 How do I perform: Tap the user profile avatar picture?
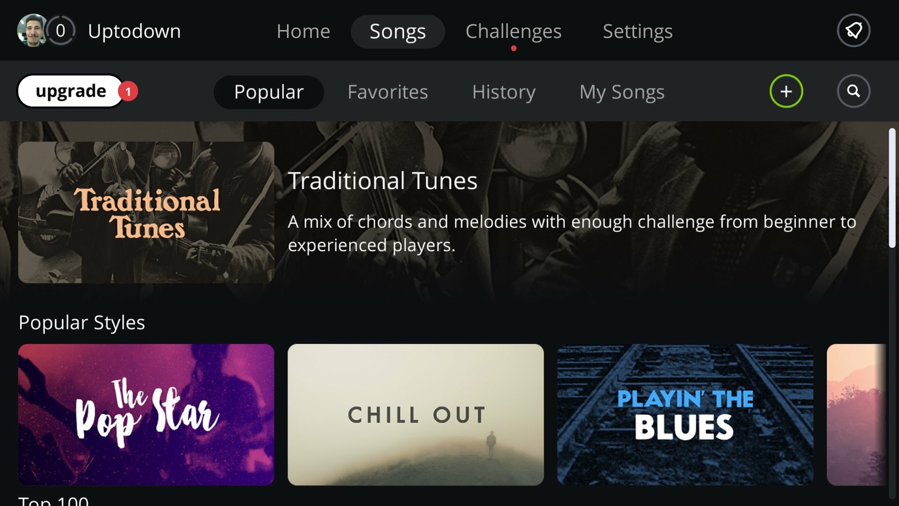coord(32,30)
